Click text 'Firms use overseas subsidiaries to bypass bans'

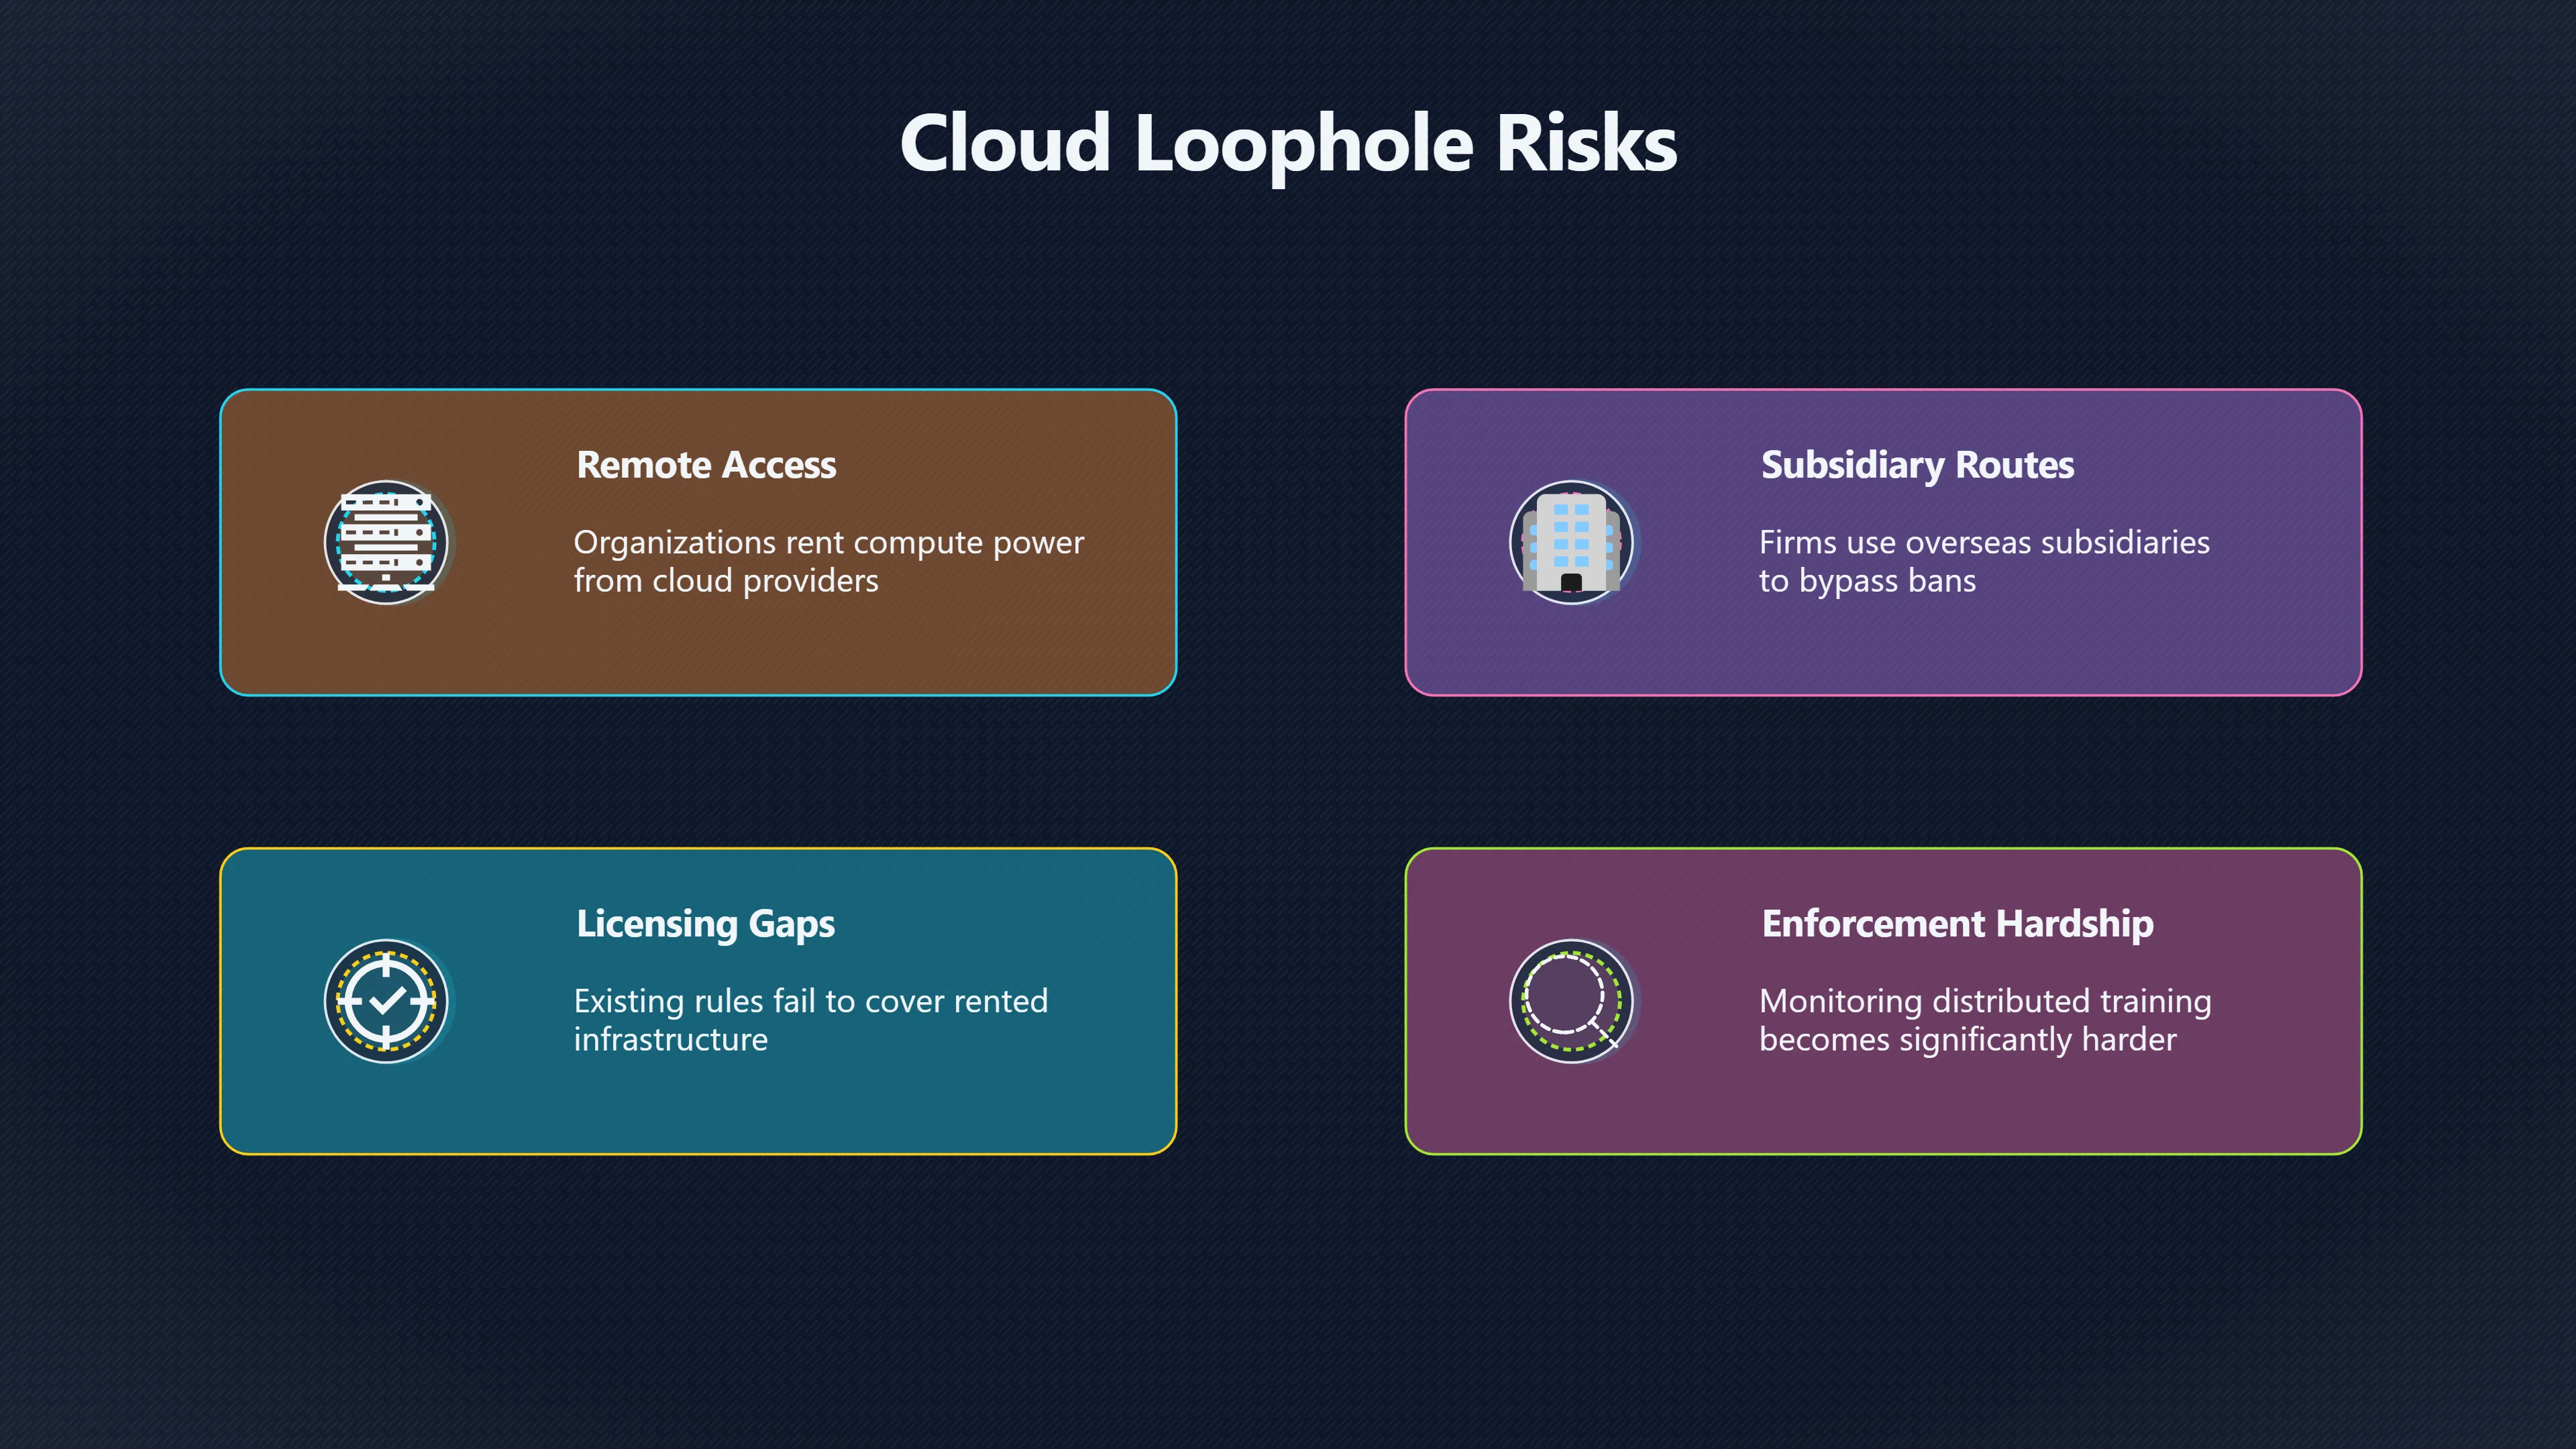coord(1984,561)
